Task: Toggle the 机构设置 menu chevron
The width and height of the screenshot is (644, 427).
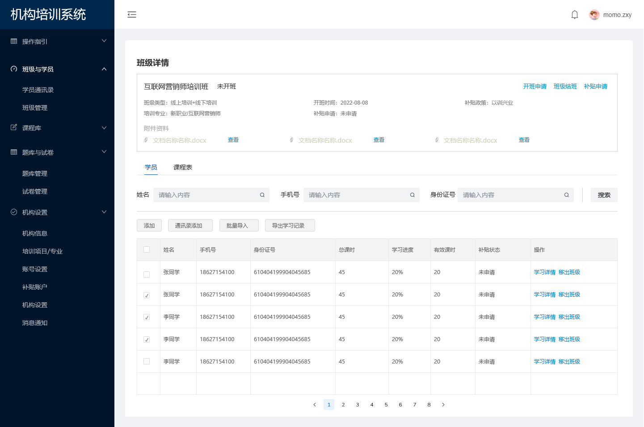Action: [104, 212]
